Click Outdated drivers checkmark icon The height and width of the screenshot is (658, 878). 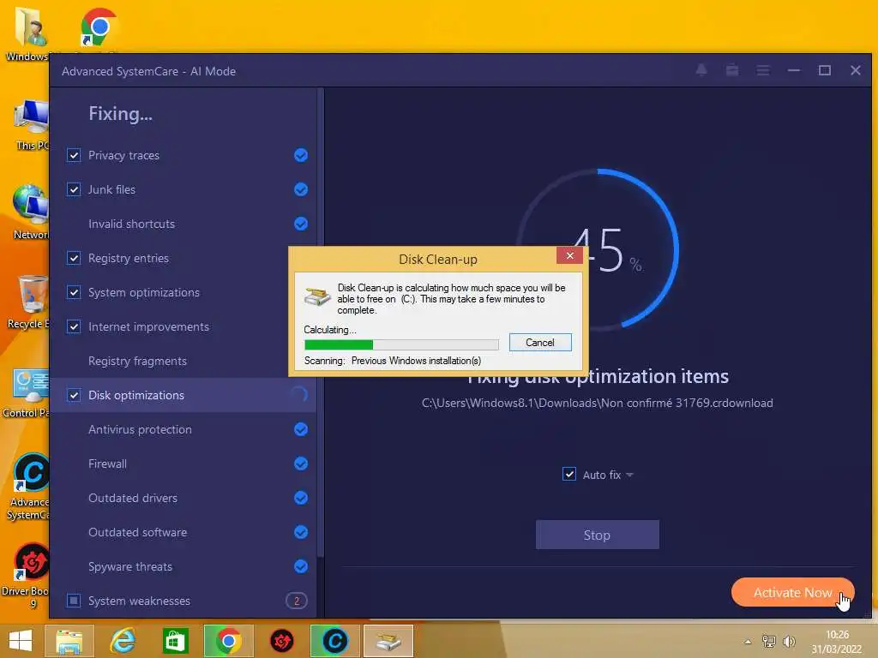pyautogui.click(x=301, y=498)
